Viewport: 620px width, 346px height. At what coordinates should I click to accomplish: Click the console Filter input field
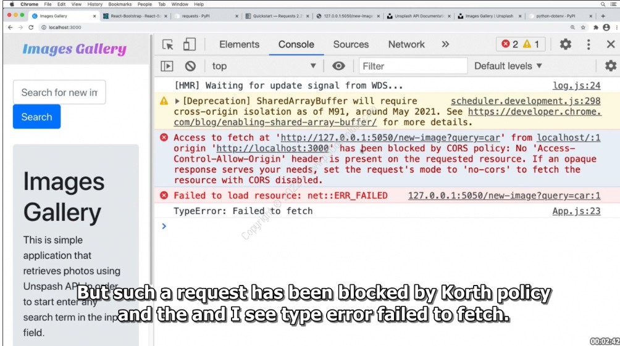tap(411, 66)
